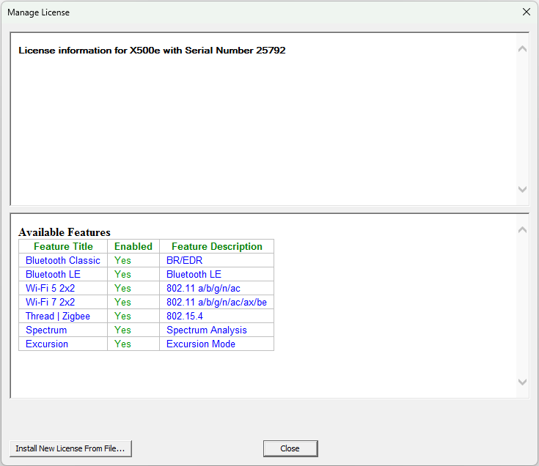This screenshot has width=539, height=466.
Task: Click Yes in the Bluetooth Classic row
Action: 122,261
